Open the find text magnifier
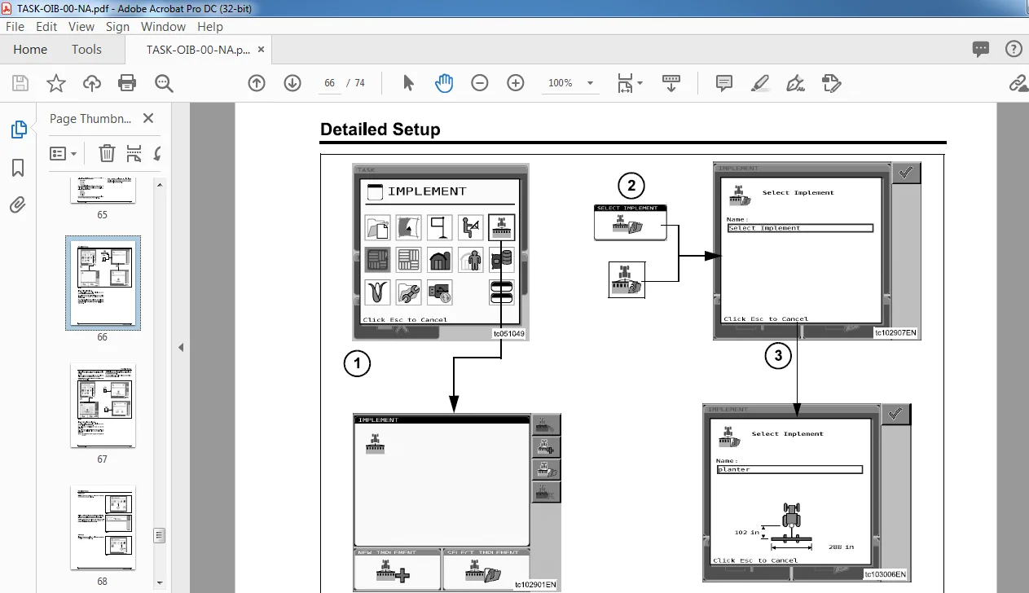Screen dimensions: 1029x593 click(x=164, y=83)
